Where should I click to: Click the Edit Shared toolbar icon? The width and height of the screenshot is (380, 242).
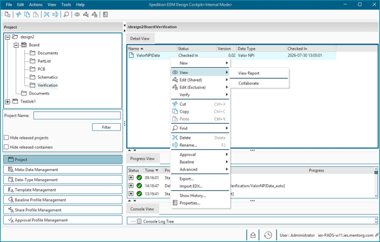pyautogui.click(x=86, y=14)
